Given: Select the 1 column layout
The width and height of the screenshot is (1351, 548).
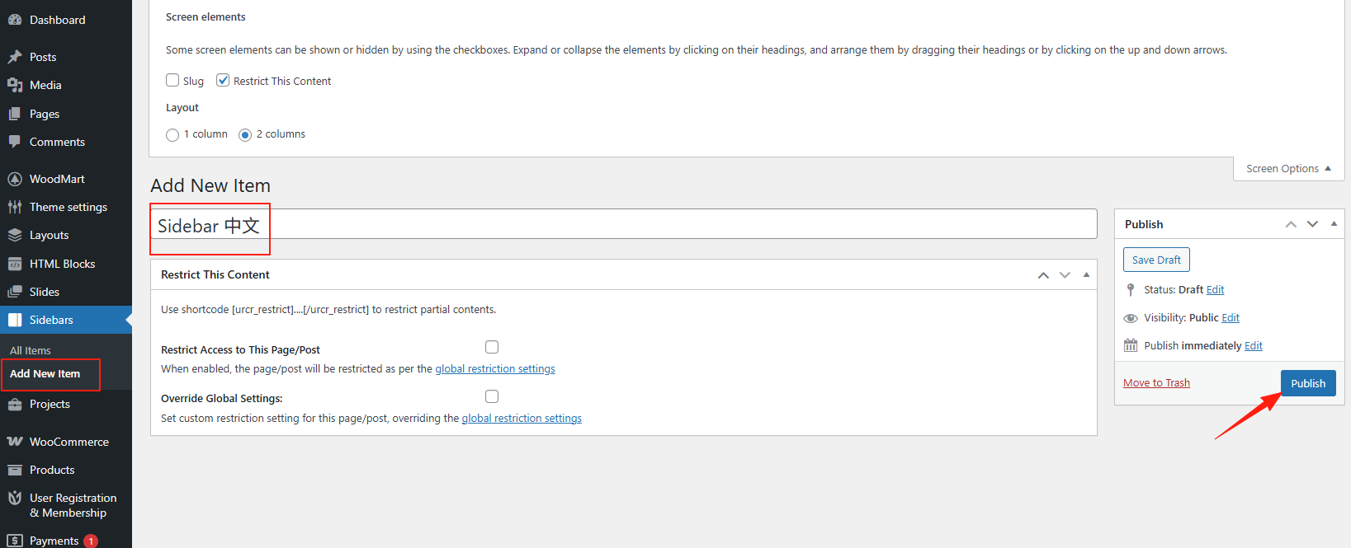Looking at the screenshot, I should click(172, 135).
